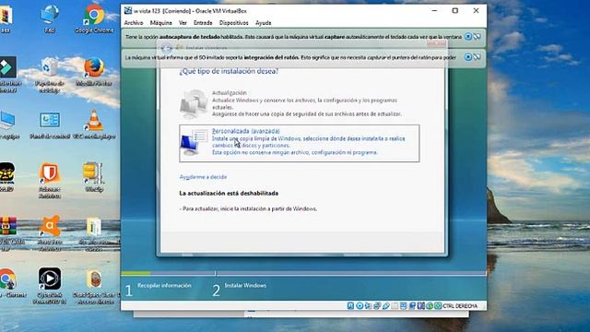This screenshot has width=590, height=332.
Task: Select the Filmora desktop shortcut
Action: click(8, 75)
